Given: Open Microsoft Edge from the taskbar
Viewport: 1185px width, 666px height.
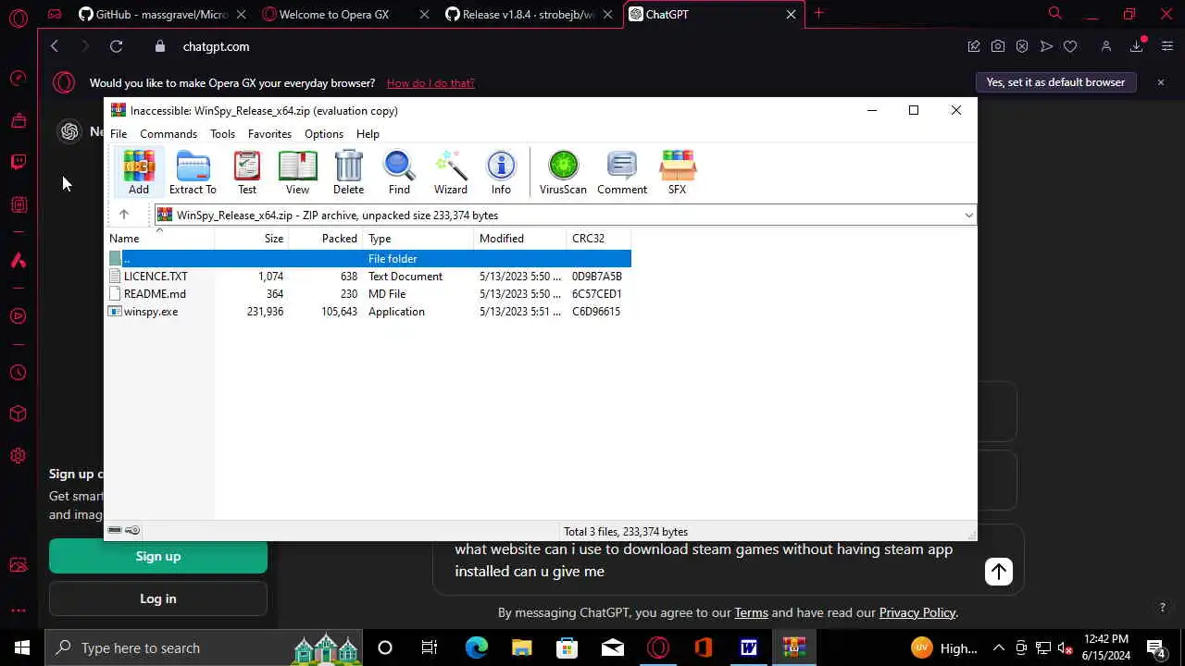Looking at the screenshot, I should coord(476,647).
